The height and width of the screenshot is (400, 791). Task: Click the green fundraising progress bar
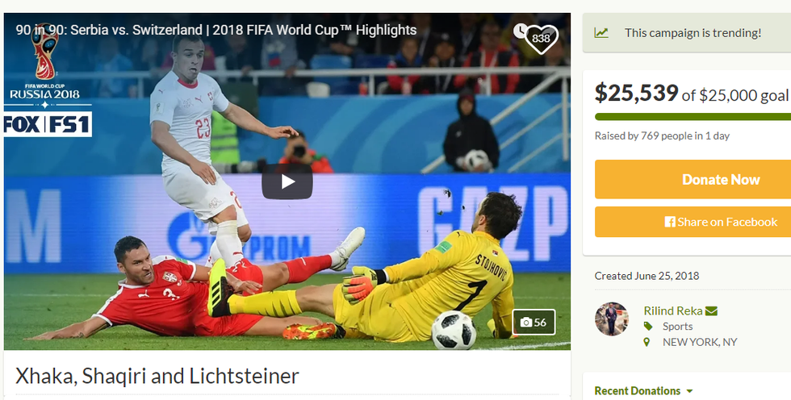coord(693,117)
